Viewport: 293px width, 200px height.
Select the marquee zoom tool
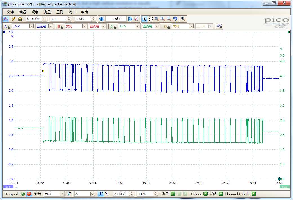point(157,19)
